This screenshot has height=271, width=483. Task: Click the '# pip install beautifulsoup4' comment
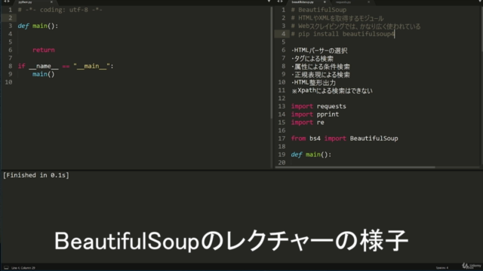[343, 34]
